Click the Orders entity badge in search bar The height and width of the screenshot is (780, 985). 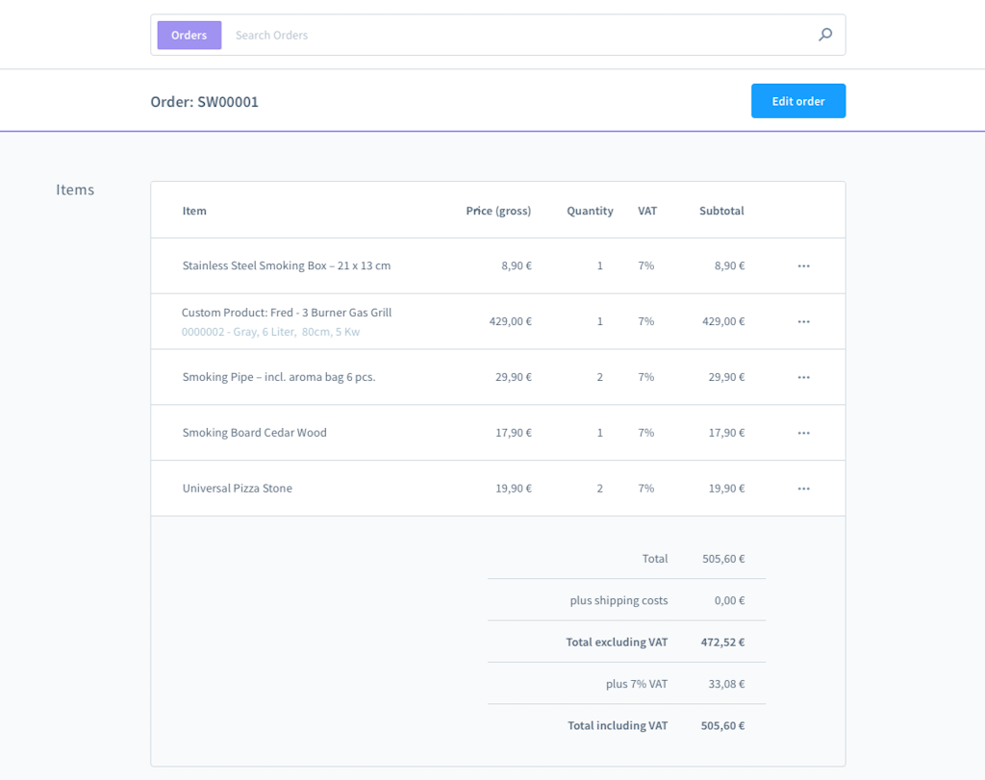coord(189,35)
